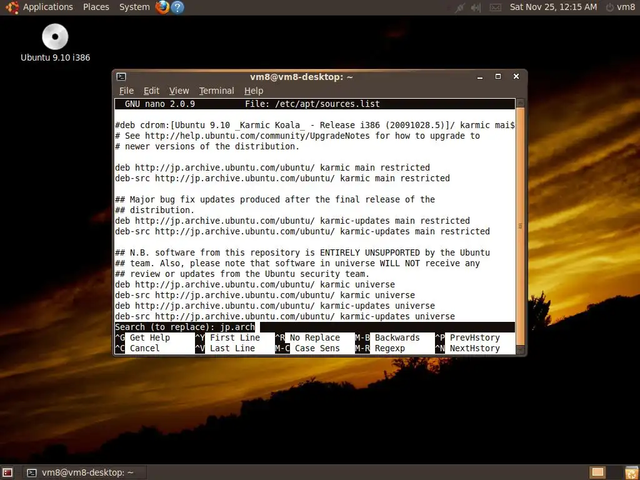Click the help.ubuntu.com UpgradeNotes comment line
This screenshot has height=480, width=640.
[297, 136]
